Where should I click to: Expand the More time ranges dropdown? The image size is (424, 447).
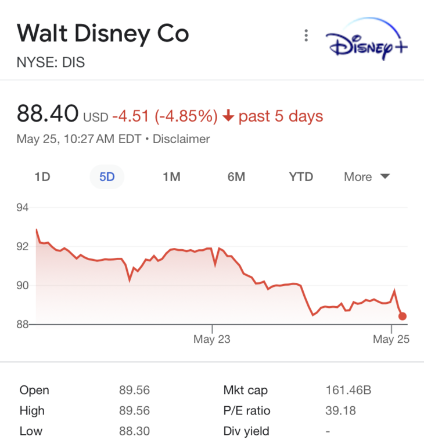tap(366, 177)
